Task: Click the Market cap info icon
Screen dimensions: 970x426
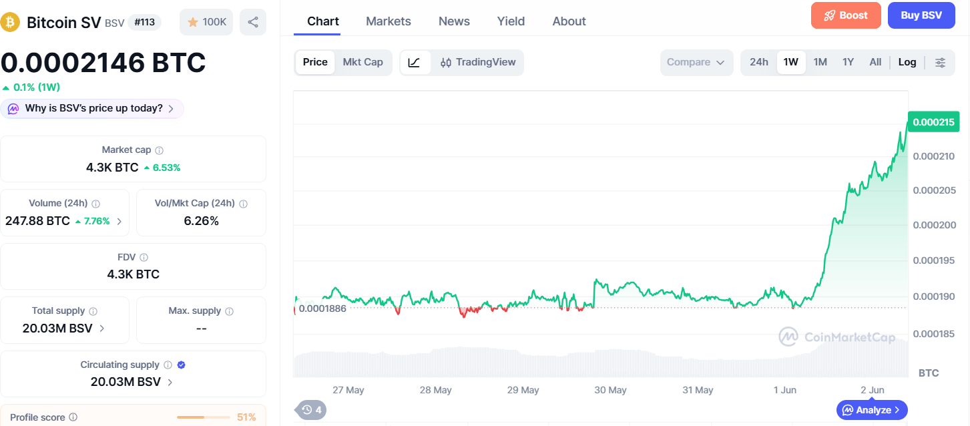Action: pos(160,150)
